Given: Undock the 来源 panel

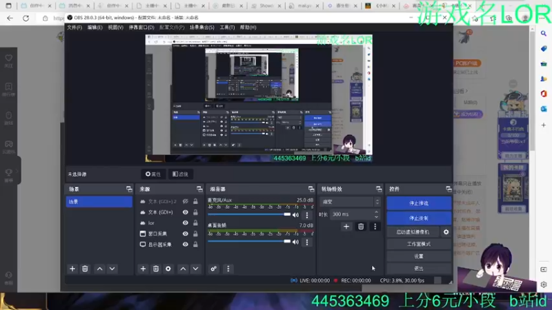Looking at the screenshot, I should pyautogui.click(x=199, y=189).
